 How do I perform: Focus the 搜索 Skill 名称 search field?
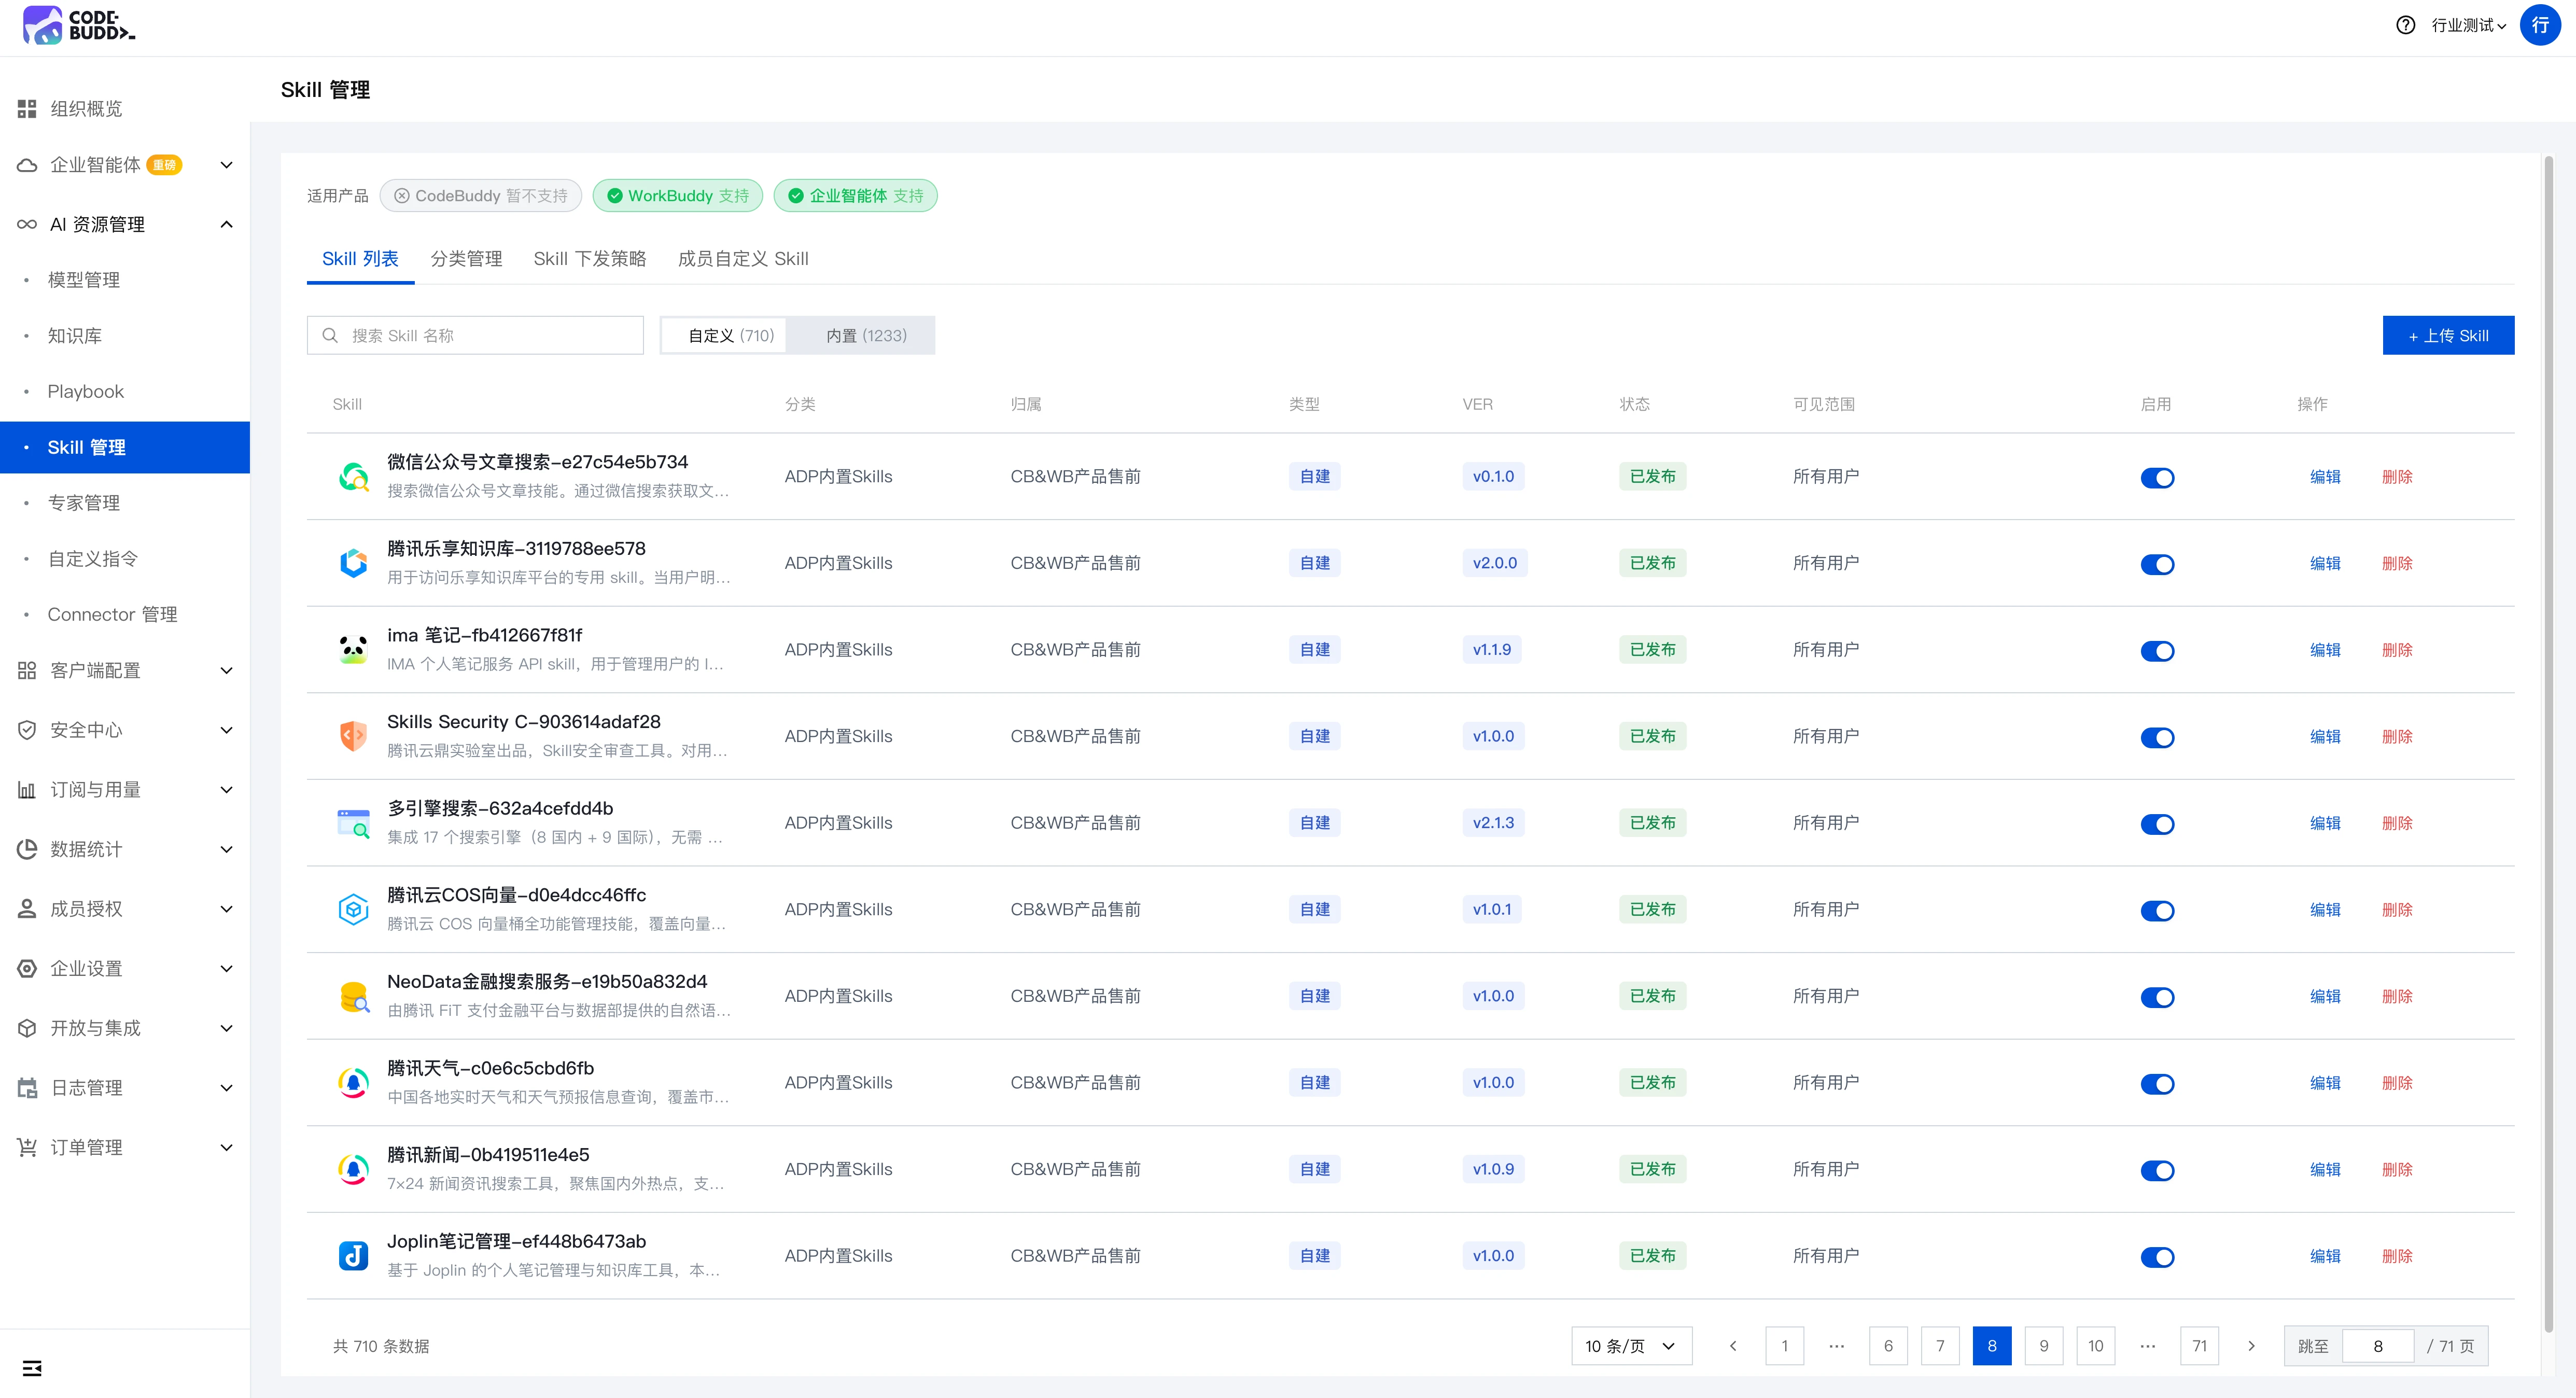pyautogui.click(x=475, y=336)
